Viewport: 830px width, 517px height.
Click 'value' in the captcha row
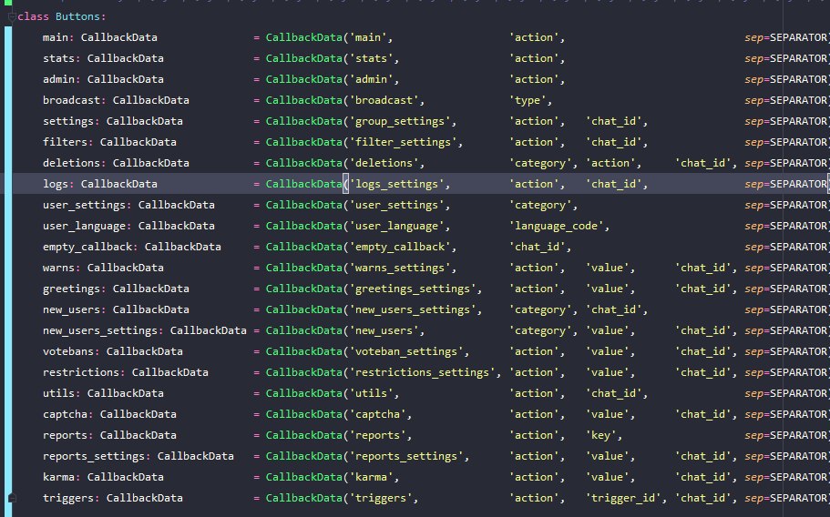tap(607, 414)
